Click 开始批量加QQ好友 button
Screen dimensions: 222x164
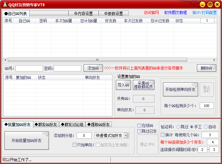coord(27,140)
